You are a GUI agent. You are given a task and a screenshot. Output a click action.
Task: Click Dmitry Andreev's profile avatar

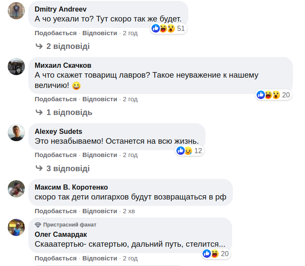click(x=16, y=10)
